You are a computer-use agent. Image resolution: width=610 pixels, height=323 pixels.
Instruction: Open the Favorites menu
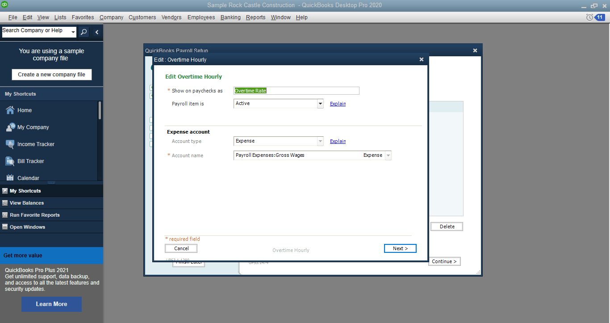tap(83, 17)
